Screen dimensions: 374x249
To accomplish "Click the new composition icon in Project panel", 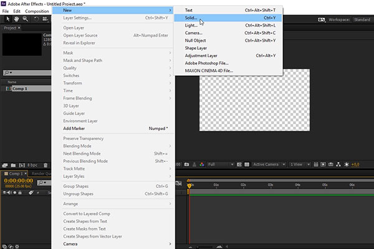I will 22,165.
